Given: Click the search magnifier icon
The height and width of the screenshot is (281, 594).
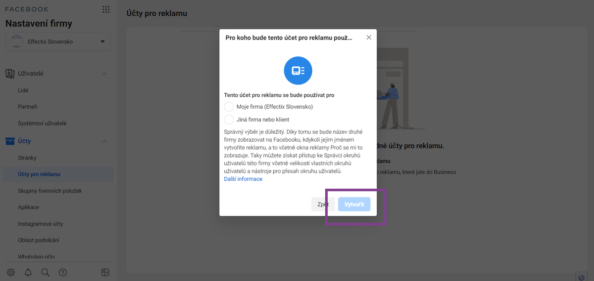Looking at the screenshot, I should coord(46,272).
